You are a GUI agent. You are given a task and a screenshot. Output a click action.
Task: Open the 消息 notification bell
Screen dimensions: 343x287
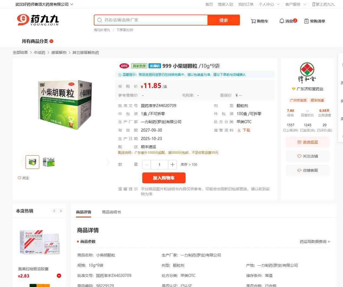(x=288, y=21)
